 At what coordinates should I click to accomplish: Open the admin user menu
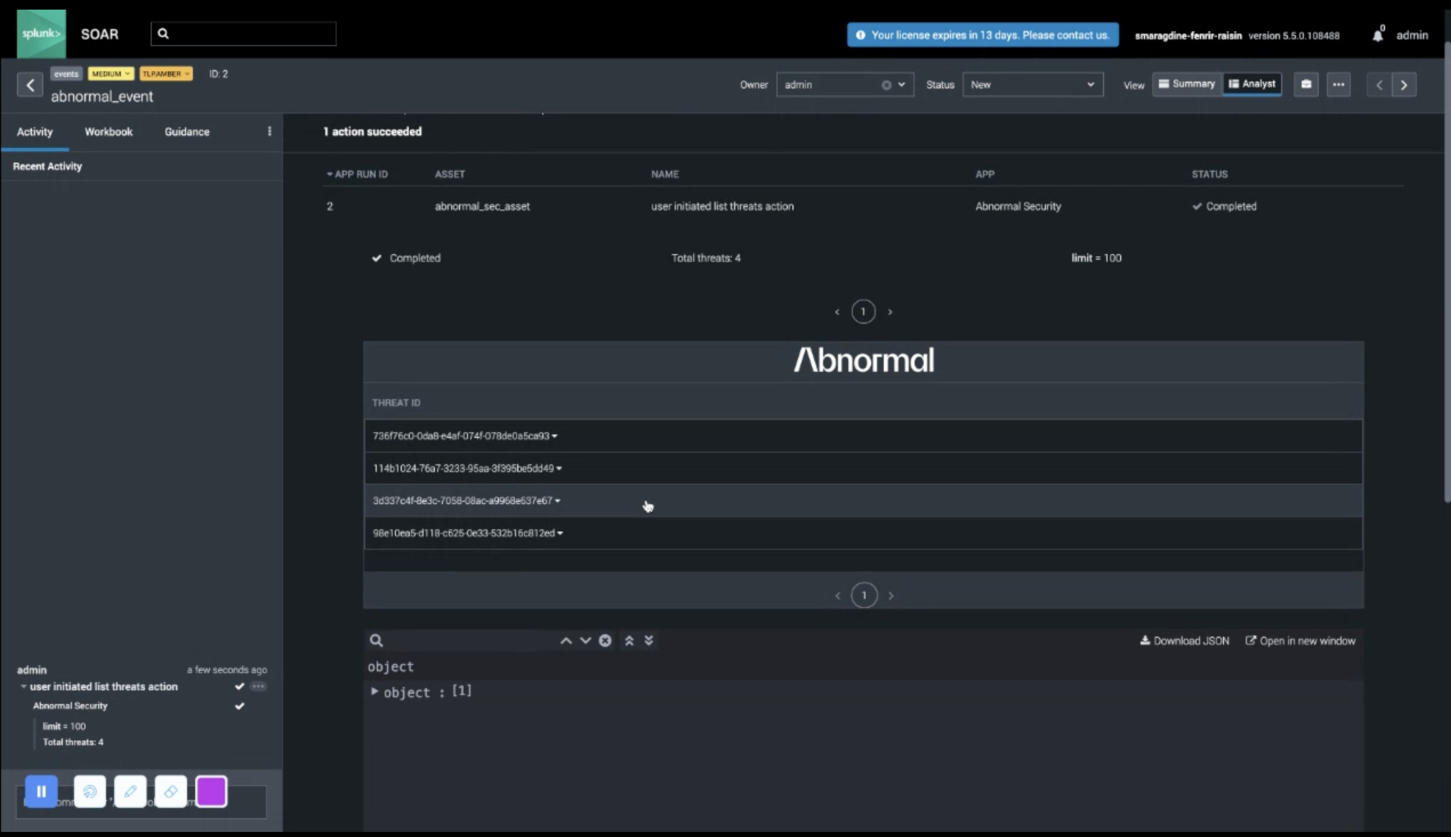tap(1411, 35)
